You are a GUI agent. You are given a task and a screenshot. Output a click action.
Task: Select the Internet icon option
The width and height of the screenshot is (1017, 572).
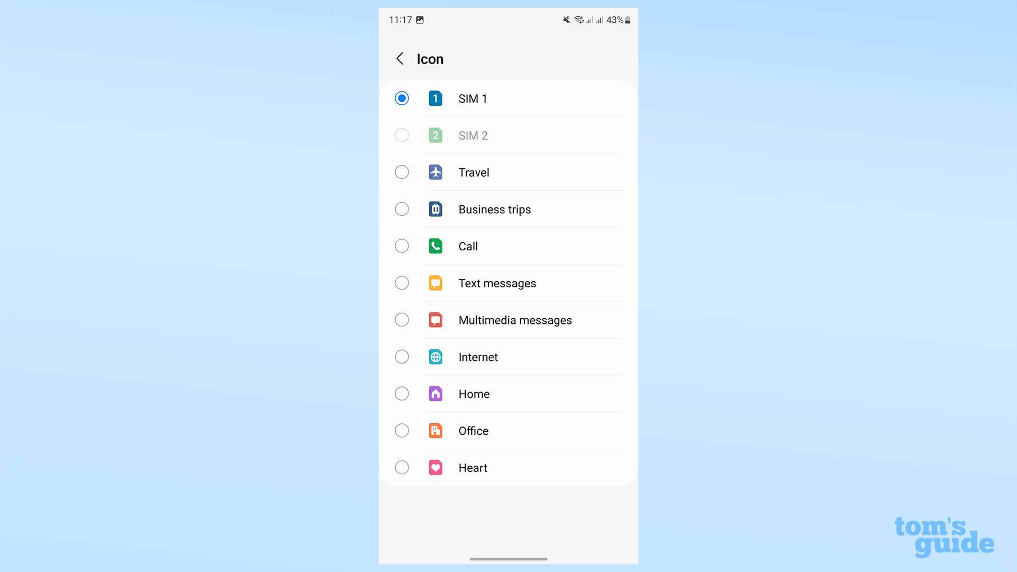coord(401,357)
